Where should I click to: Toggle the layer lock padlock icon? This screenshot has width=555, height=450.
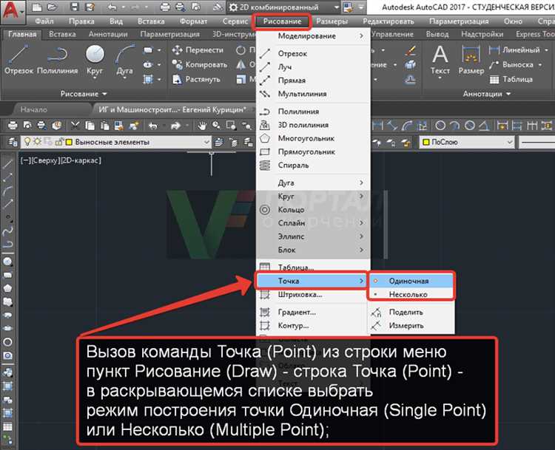point(58,142)
